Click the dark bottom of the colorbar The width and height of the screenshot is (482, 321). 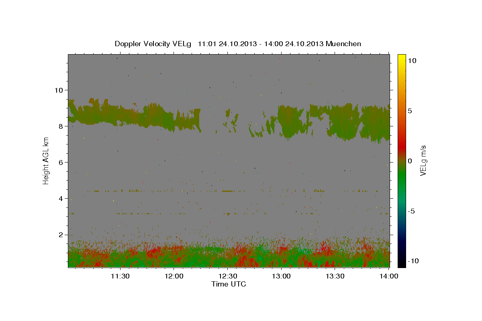click(x=402, y=261)
